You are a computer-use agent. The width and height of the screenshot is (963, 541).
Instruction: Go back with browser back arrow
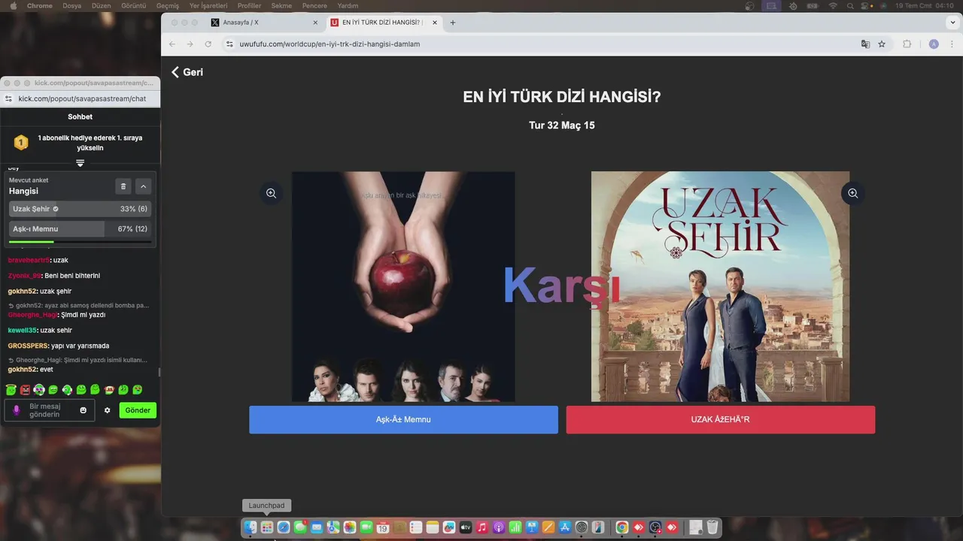pos(172,44)
